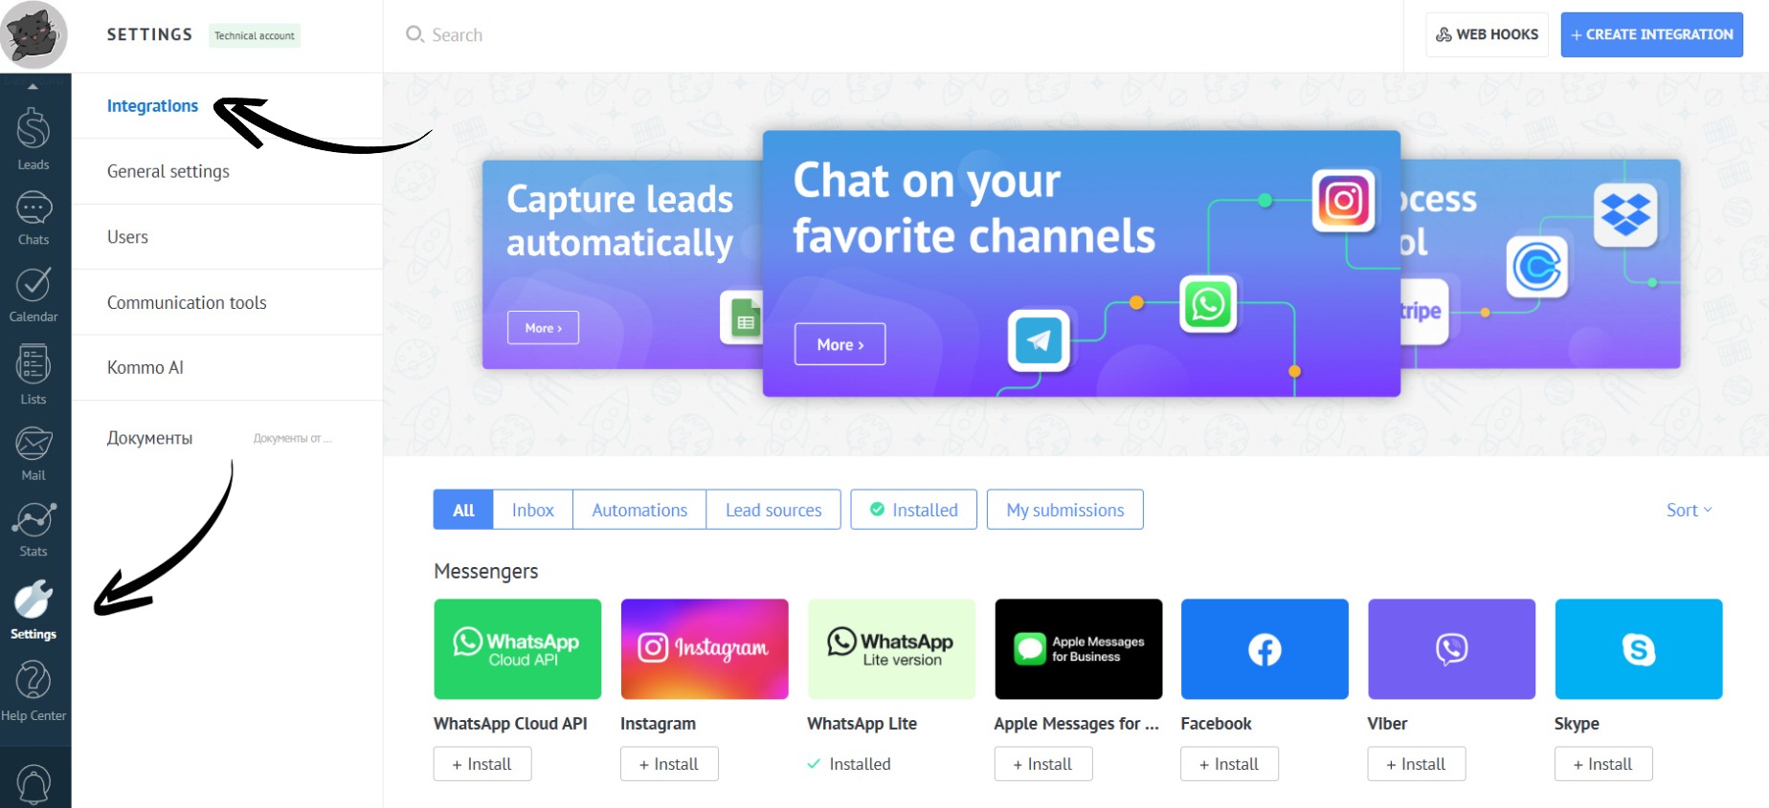Open the Chats icon in sidebar

point(34,217)
